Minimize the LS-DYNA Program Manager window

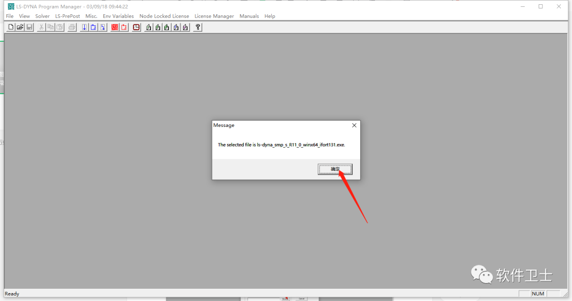523,6
